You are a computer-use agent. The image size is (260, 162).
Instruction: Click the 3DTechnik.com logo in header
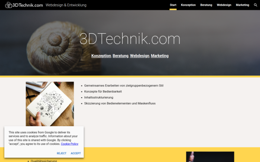(24, 5)
